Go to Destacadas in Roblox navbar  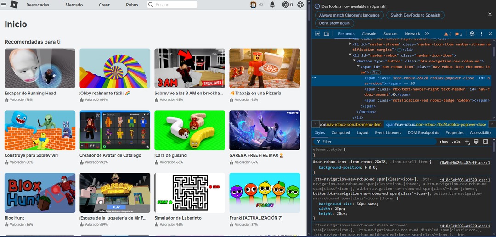pos(38,5)
